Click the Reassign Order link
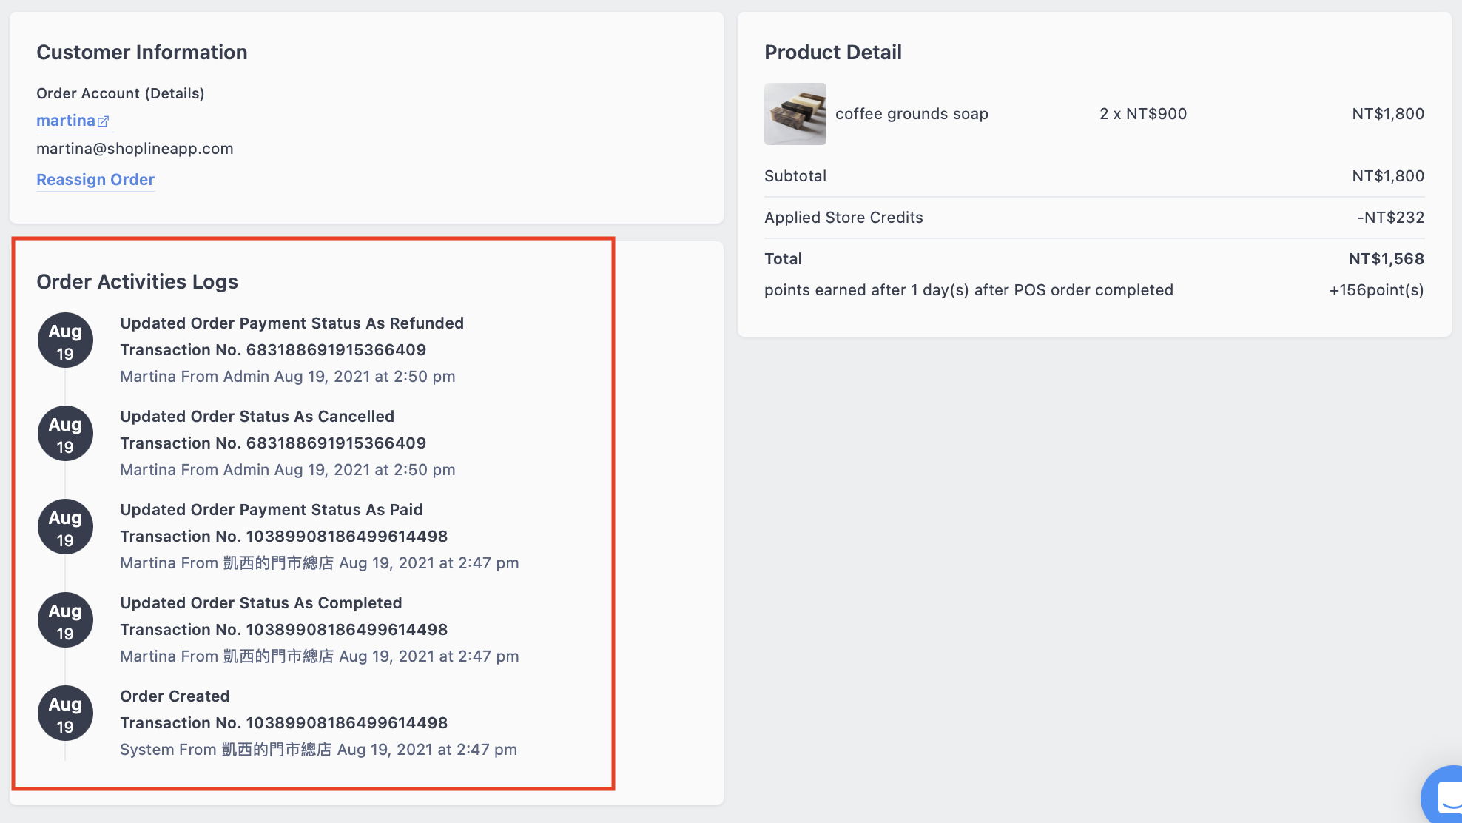This screenshot has width=1462, height=823. click(95, 179)
